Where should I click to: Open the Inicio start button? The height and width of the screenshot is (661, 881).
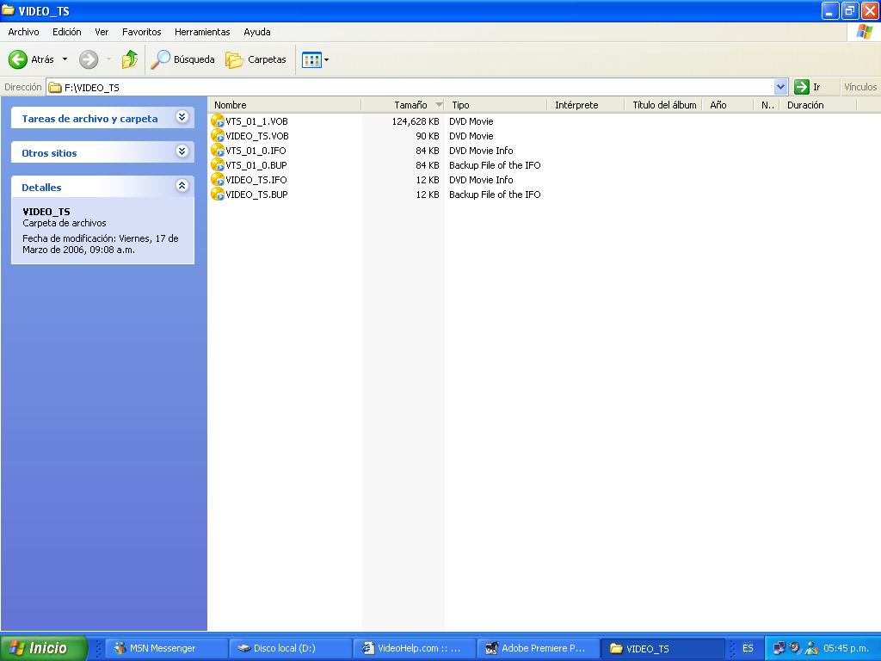[43, 648]
